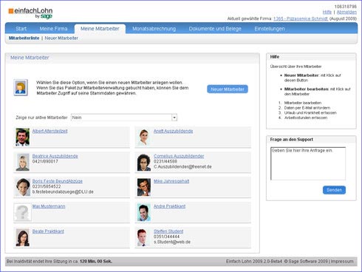
Task: Open the Monatsabrechnung tab
Action: pos(154,29)
